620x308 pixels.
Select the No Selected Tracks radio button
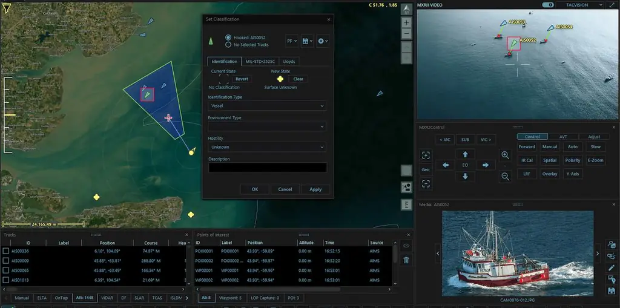click(x=228, y=45)
